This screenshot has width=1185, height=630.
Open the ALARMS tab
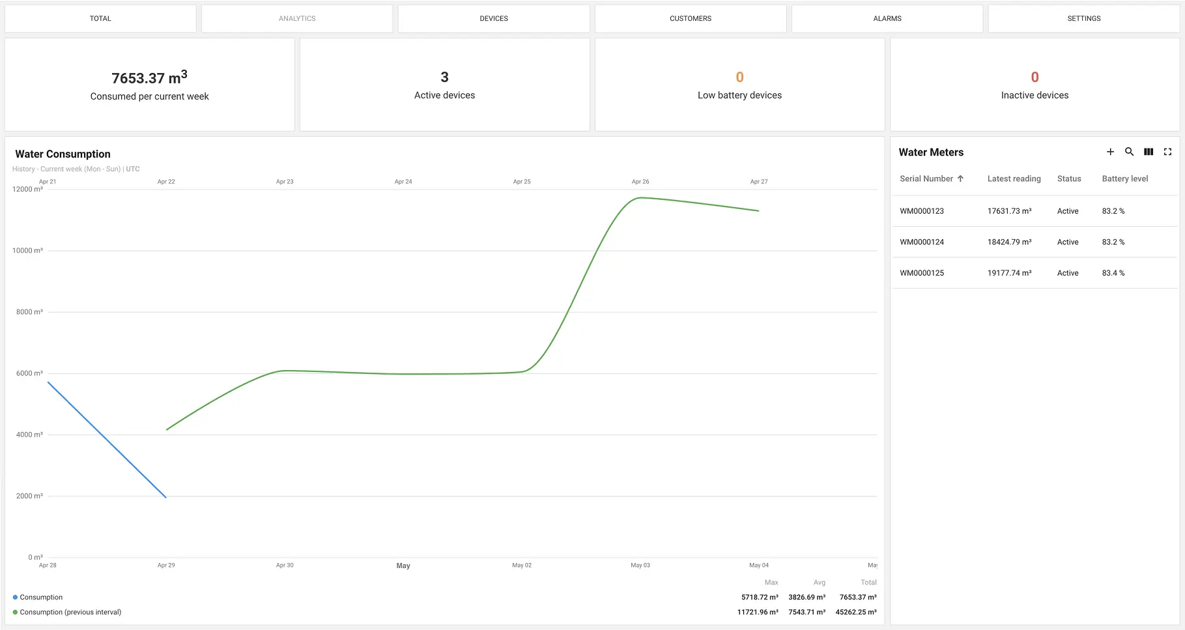[x=887, y=18]
